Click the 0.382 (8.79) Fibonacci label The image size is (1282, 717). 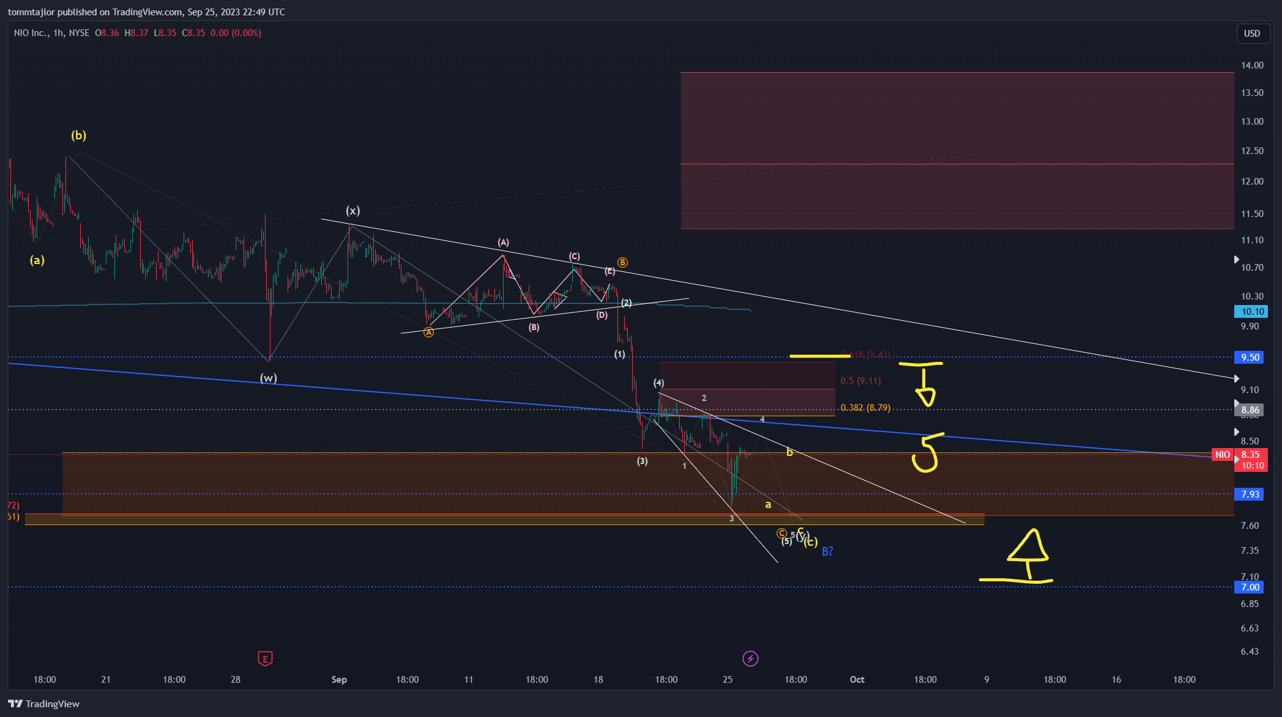coord(865,408)
